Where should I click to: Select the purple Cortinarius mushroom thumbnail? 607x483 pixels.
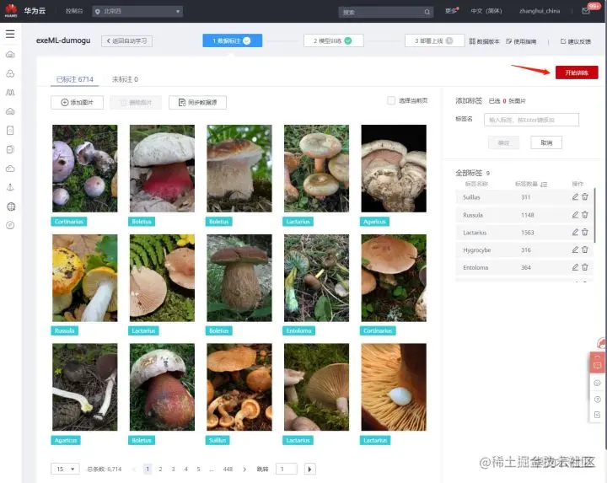pyautogui.click(x=85, y=169)
